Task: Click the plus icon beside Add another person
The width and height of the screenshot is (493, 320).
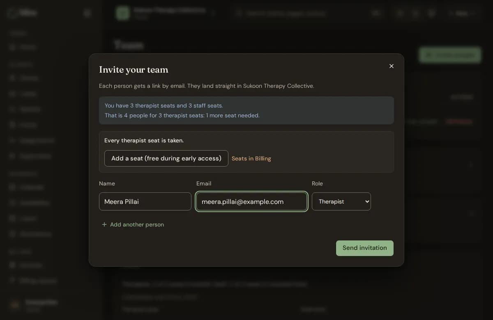Action: 104,224
